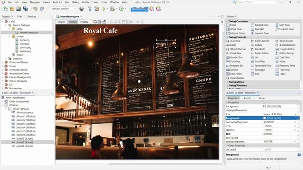Viewport: 303px width, 170px height.
Task: Undo the last edit via toolbar
Action: tap(35, 9)
